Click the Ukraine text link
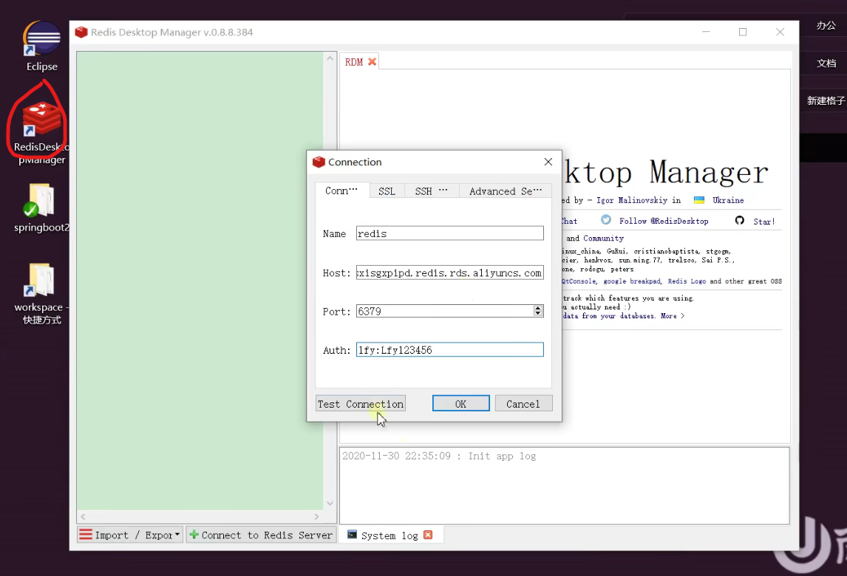847x576 pixels. (727, 200)
